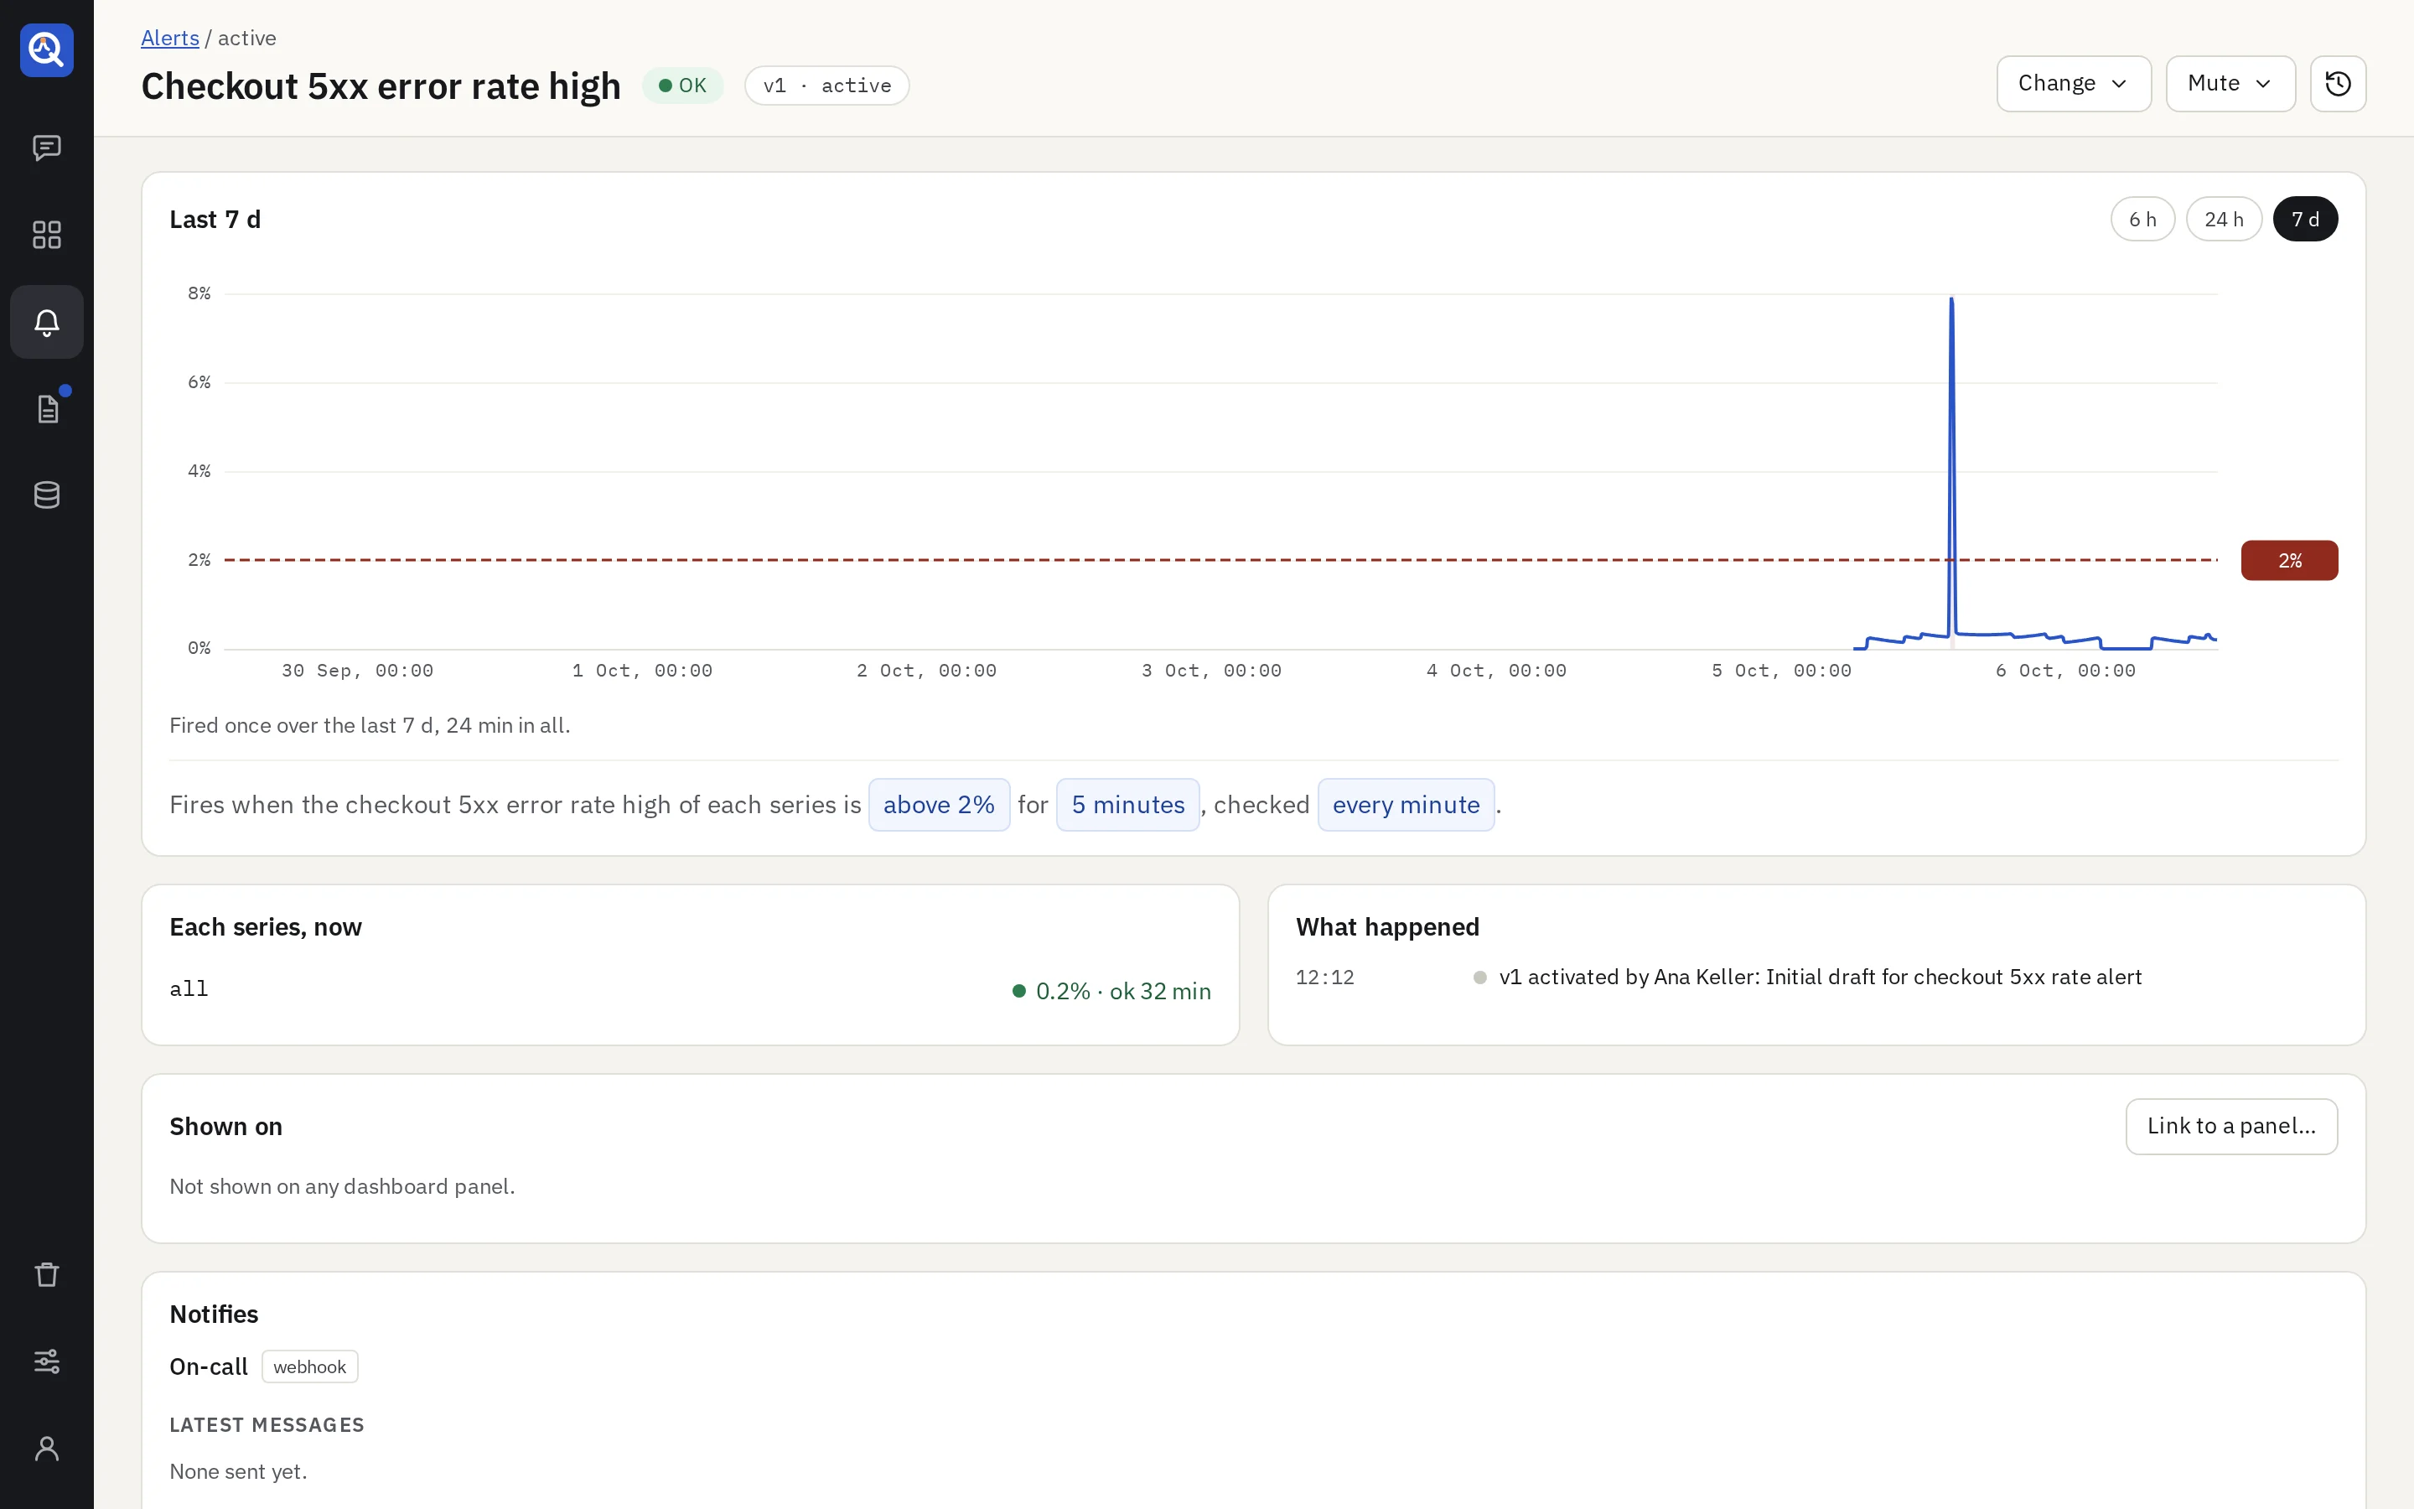Image resolution: width=2414 pixels, height=1509 pixels.
Task: Open the trash icon in sidebar
Action: (x=47, y=1274)
